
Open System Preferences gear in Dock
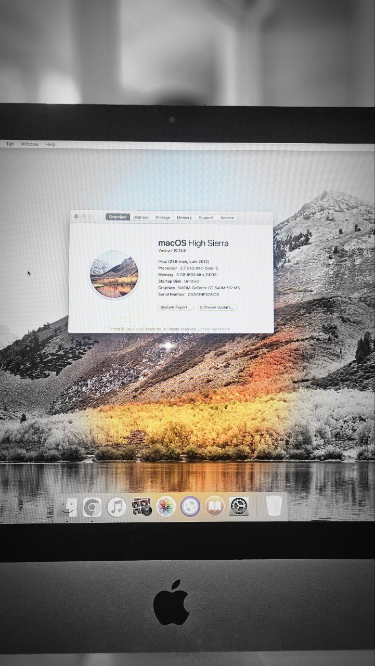click(x=239, y=506)
